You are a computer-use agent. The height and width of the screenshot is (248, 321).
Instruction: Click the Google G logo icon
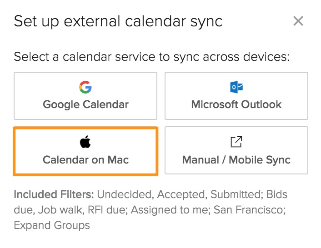pyautogui.click(x=85, y=87)
